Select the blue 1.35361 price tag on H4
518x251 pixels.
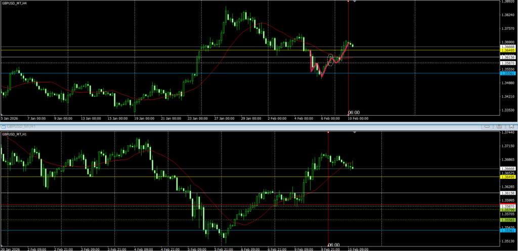(507, 74)
